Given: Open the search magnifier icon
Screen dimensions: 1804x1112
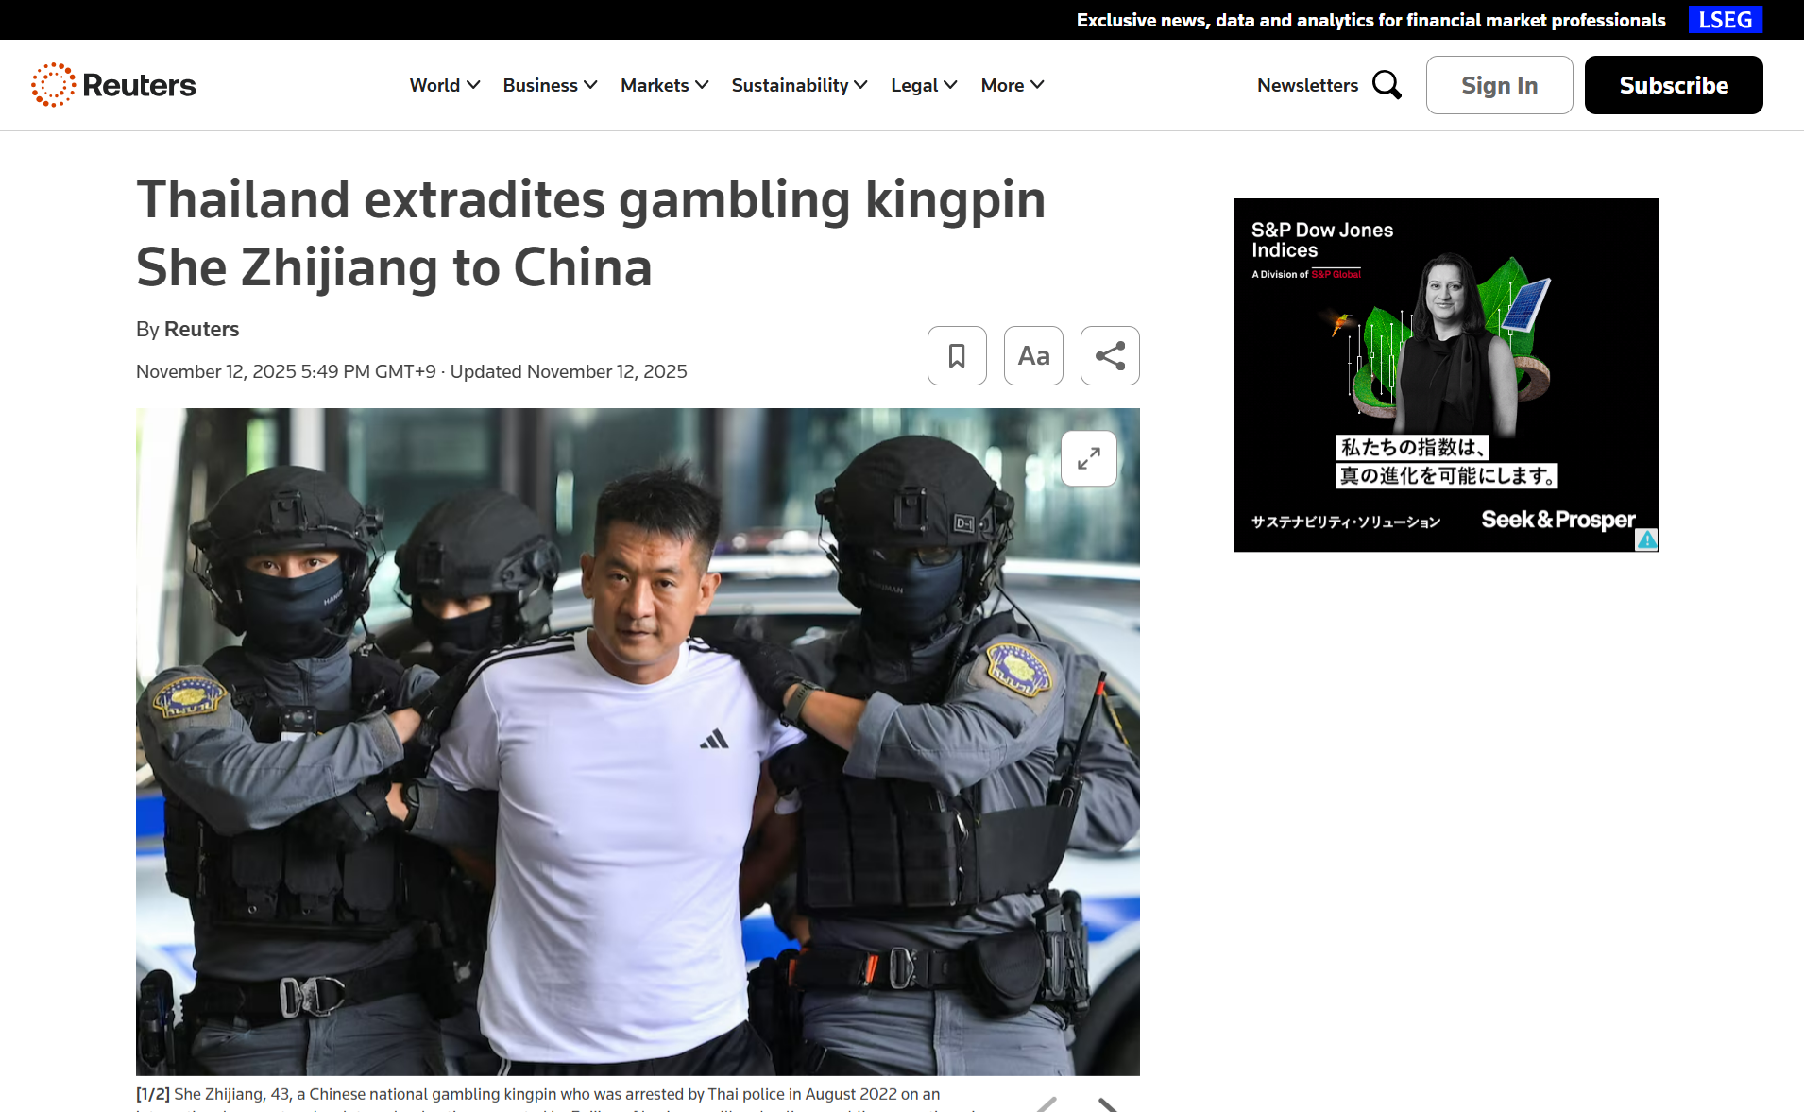Looking at the screenshot, I should 1387,85.
